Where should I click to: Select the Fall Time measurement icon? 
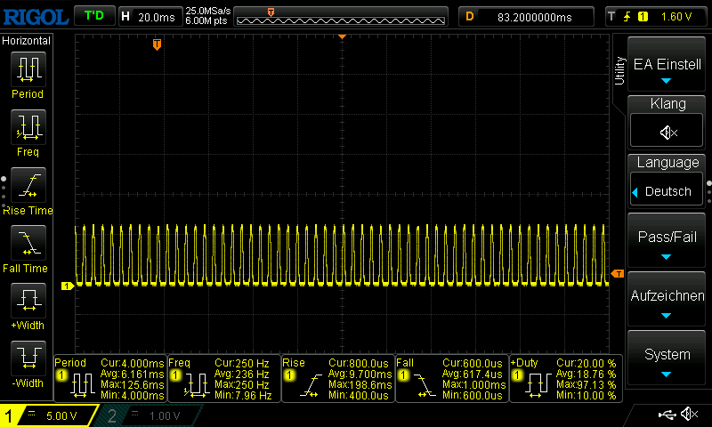point(27,243)
